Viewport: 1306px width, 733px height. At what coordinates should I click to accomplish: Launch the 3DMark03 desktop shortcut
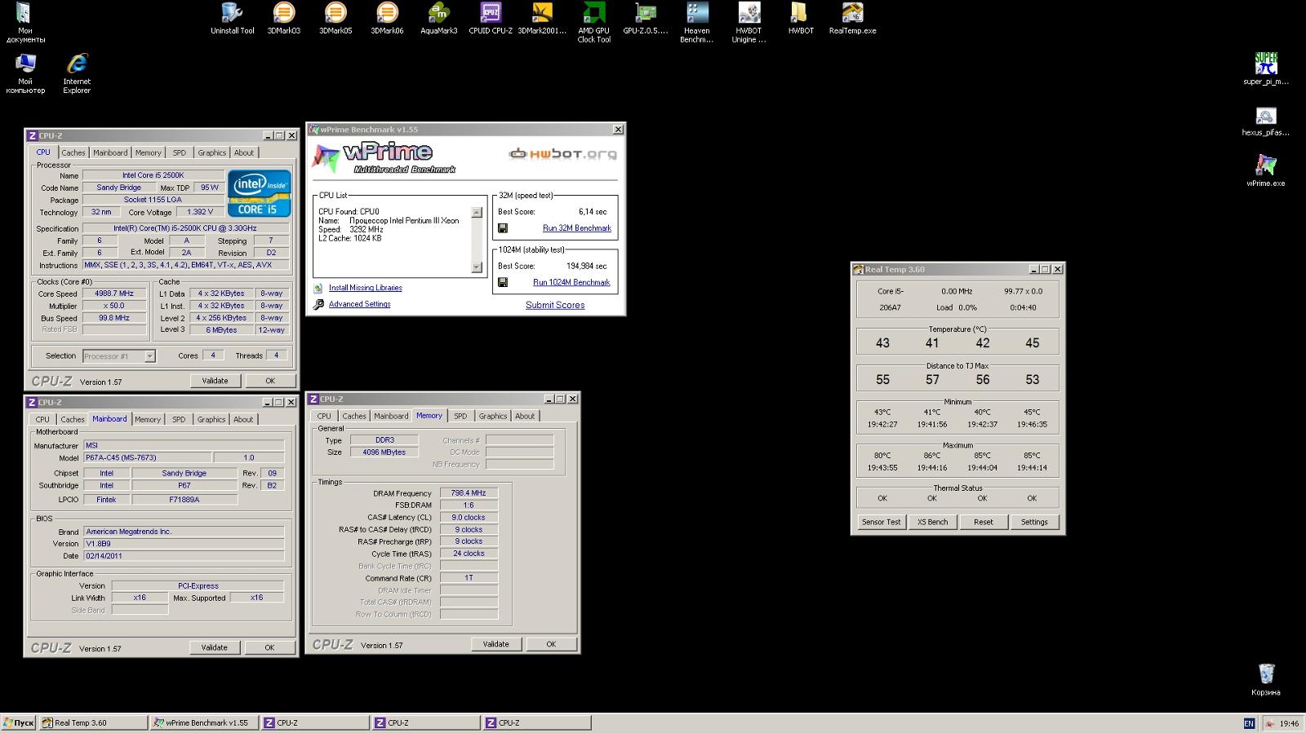click(283, 18)
